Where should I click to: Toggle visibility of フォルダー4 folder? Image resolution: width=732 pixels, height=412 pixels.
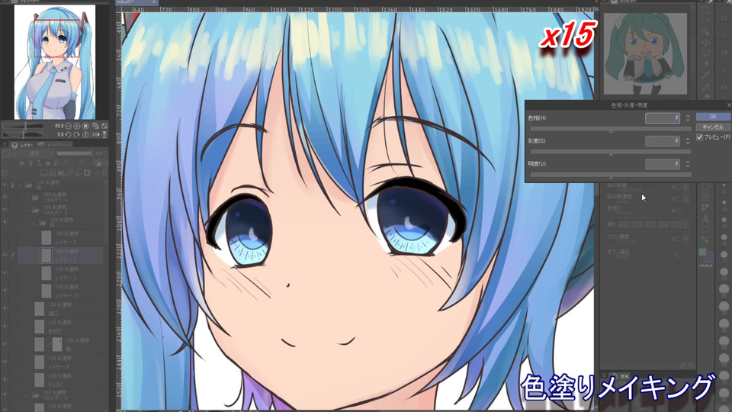(5, 197)
